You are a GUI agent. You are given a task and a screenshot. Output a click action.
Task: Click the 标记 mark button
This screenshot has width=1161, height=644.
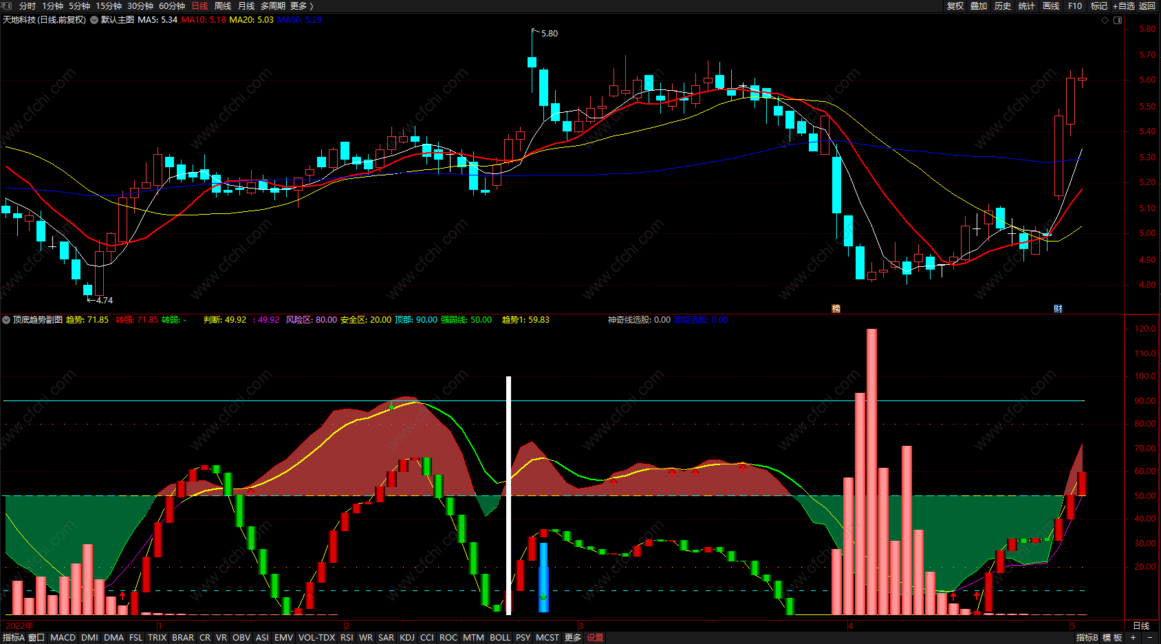[x=1099, y=6]
